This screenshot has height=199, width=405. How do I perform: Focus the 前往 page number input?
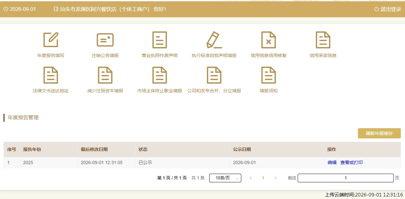pyautogui.click(x=346, y=178)
